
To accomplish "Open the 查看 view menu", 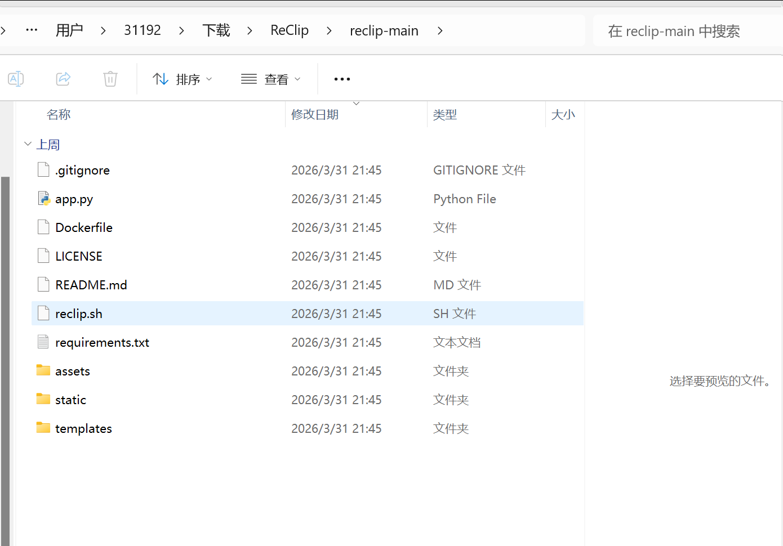I will point(271,79).
